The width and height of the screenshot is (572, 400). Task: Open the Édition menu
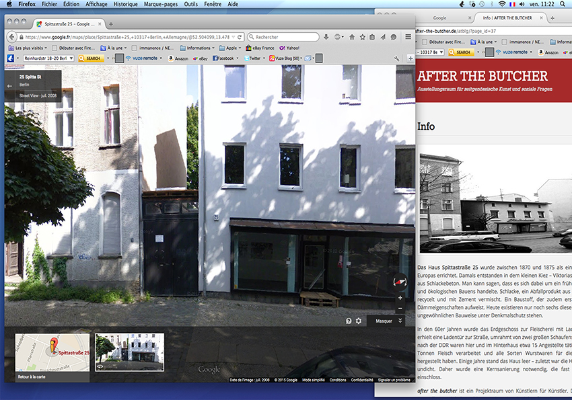point(71,4)
